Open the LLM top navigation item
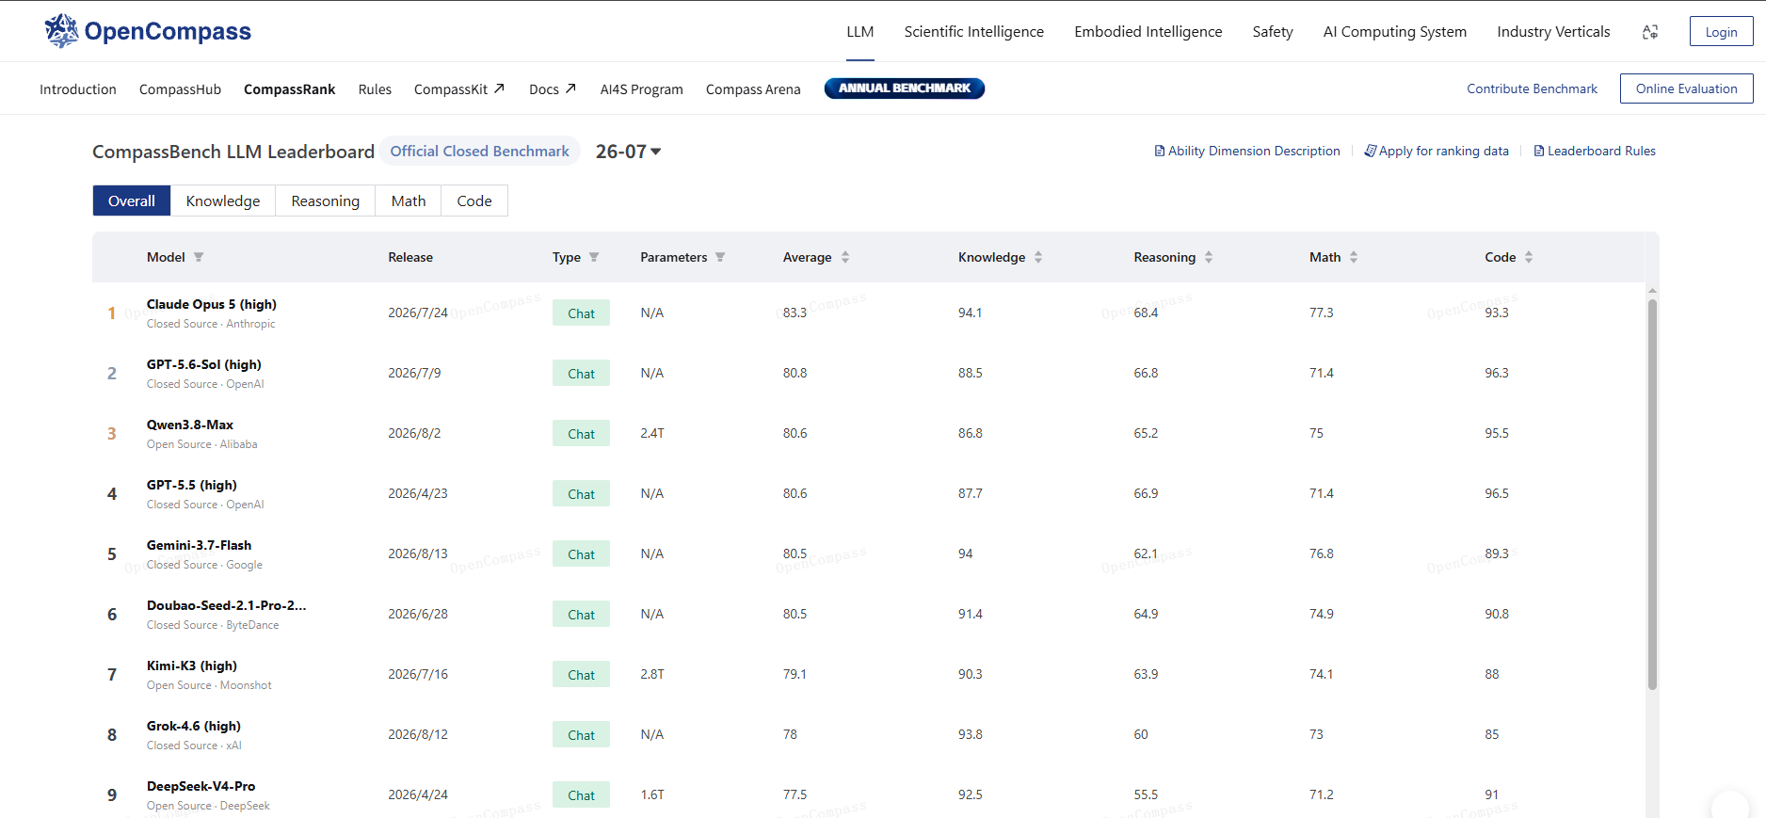 tap(860, 31)
